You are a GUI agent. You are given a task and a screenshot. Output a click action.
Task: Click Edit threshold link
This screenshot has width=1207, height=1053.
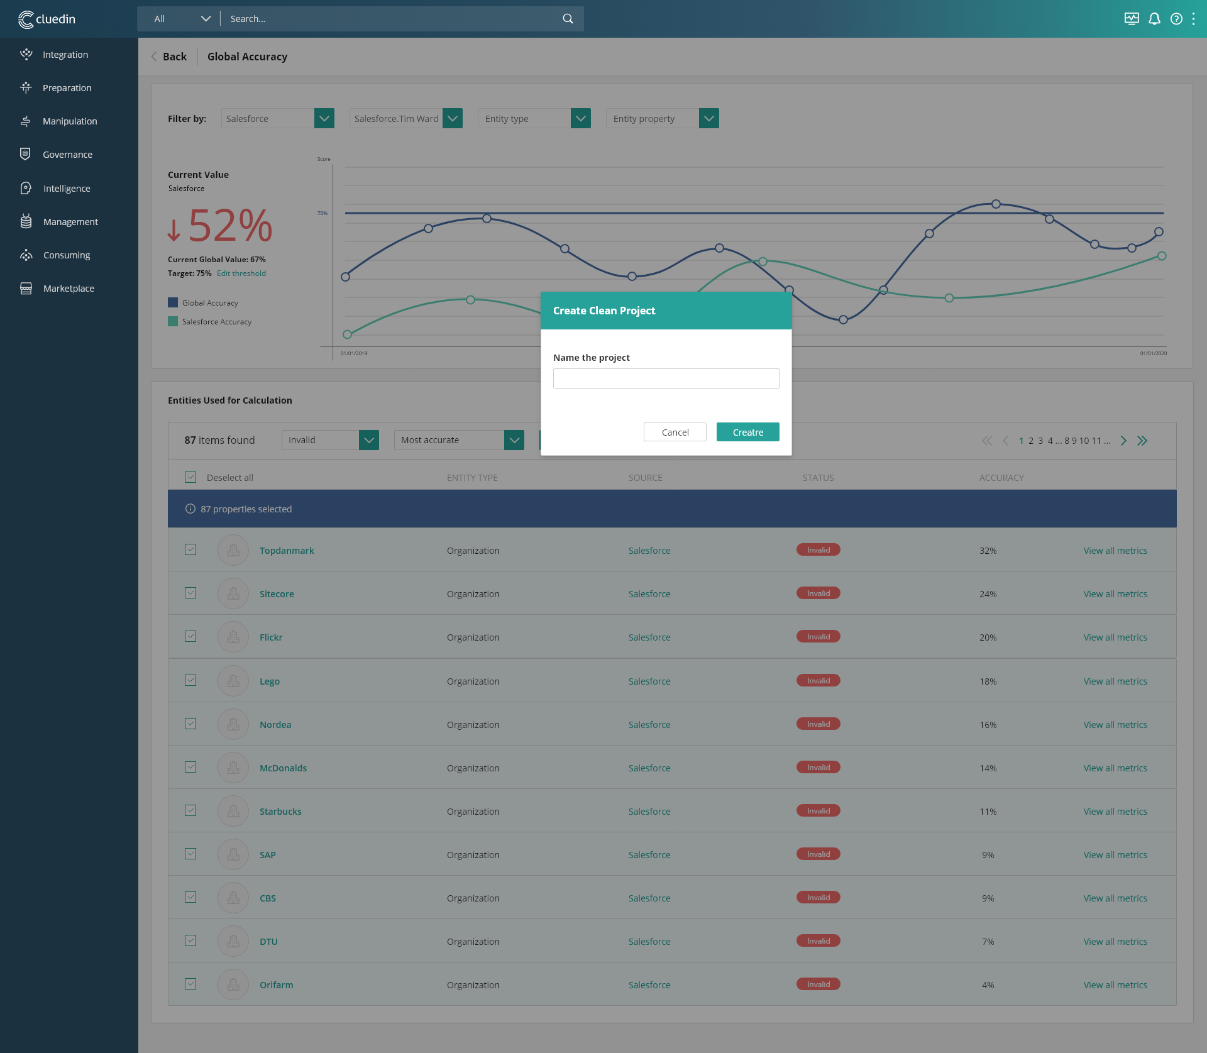[x=241, y=273]
